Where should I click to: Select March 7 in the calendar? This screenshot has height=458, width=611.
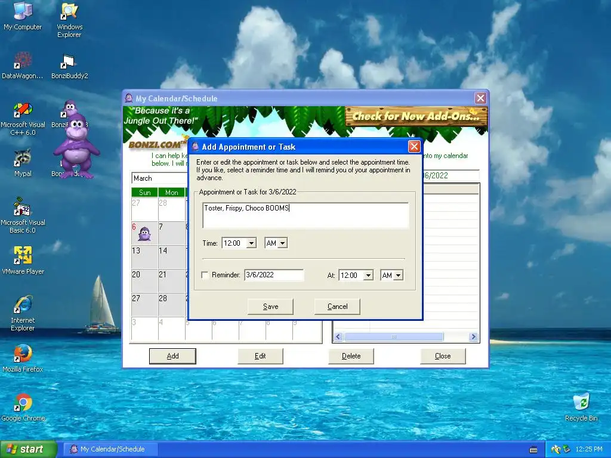(x=171, y=233)
